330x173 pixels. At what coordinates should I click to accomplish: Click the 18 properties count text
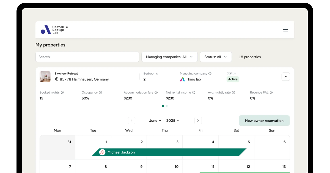point(250,57)
